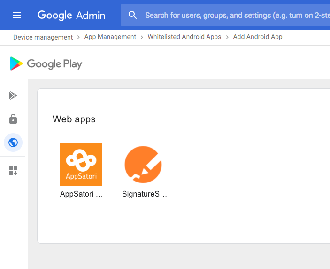
Task: Click the Google Admin logo text
Action: 71,15
